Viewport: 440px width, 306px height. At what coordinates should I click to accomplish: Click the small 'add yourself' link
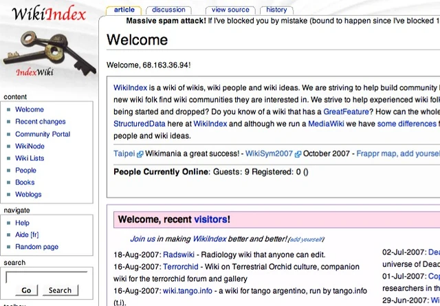306,239
